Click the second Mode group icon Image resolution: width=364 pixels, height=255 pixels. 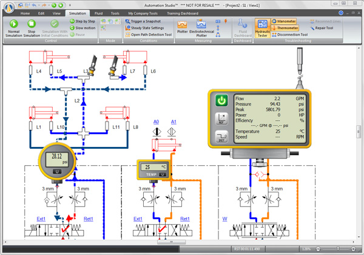click(110, 21)
